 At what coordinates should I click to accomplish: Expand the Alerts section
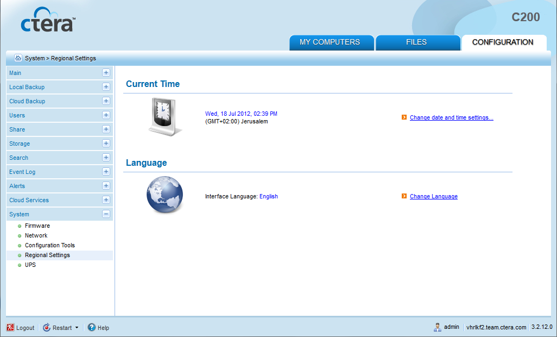pyautogui.click(x=106, y=185)
